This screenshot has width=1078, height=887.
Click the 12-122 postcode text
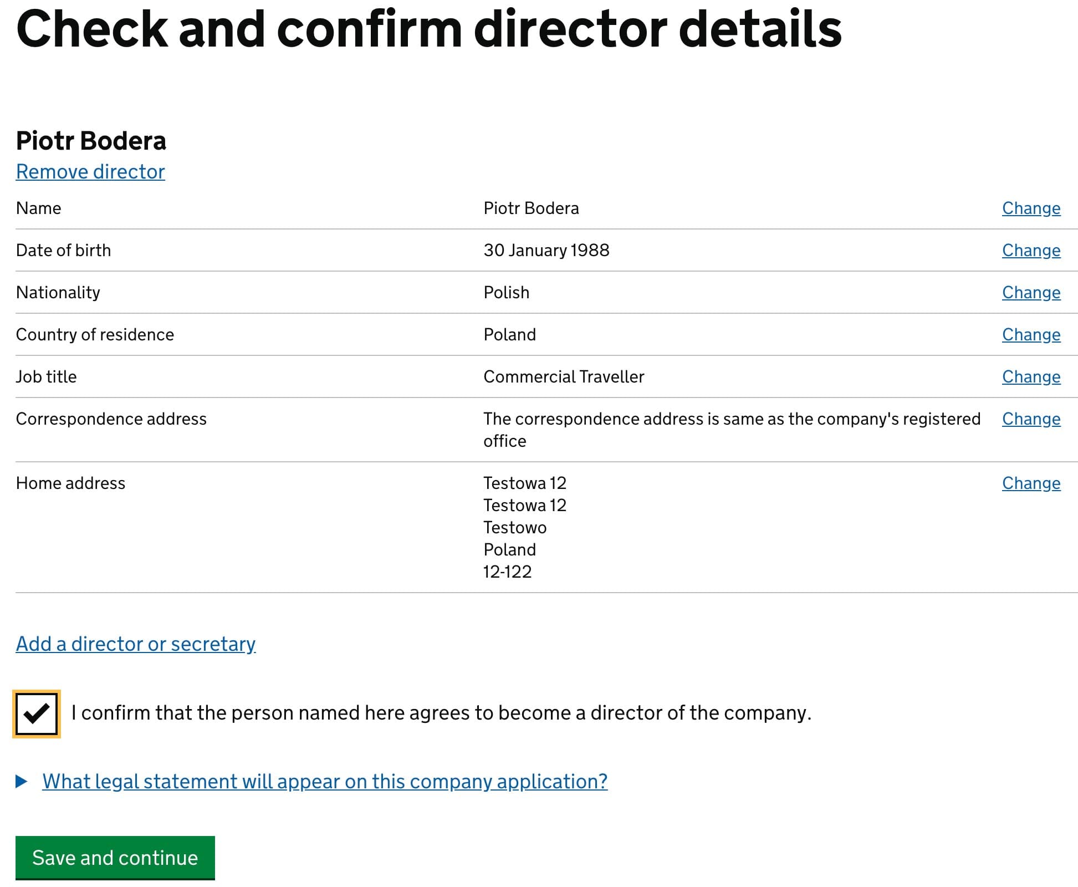point(507,572)
